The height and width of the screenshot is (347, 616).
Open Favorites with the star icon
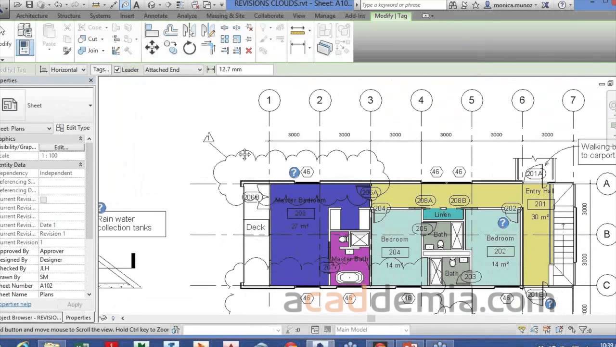[x=475, y=5]
